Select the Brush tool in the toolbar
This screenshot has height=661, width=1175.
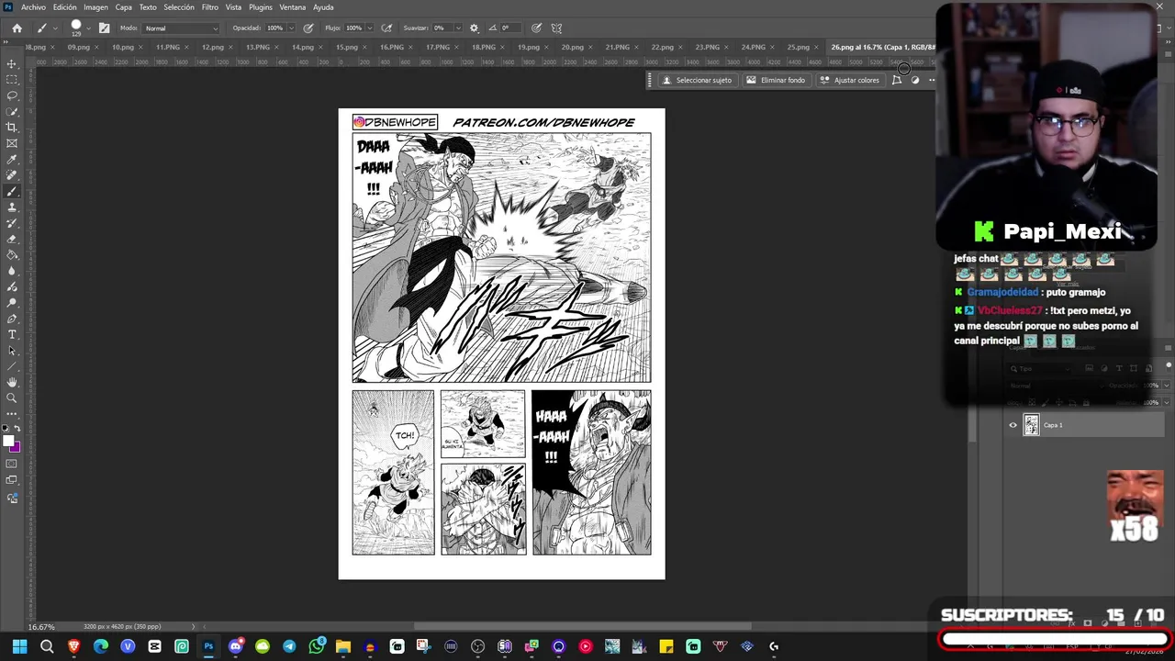(x=12, y=192)
